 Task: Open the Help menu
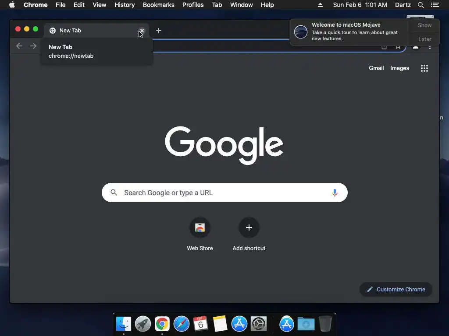click(267, 5)
